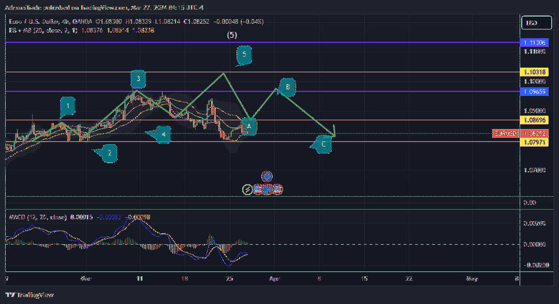Click the upper EU flag event icon
Image resolution: width=559 pixels, height=304 pixels.
(267, 177)
